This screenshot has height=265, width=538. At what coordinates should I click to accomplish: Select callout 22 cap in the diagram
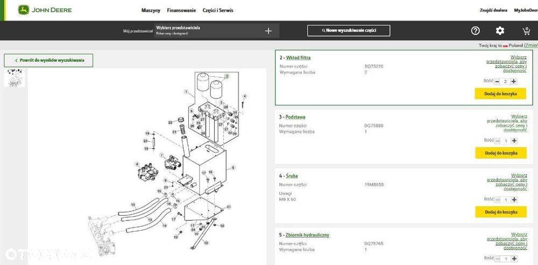[170, 122]
